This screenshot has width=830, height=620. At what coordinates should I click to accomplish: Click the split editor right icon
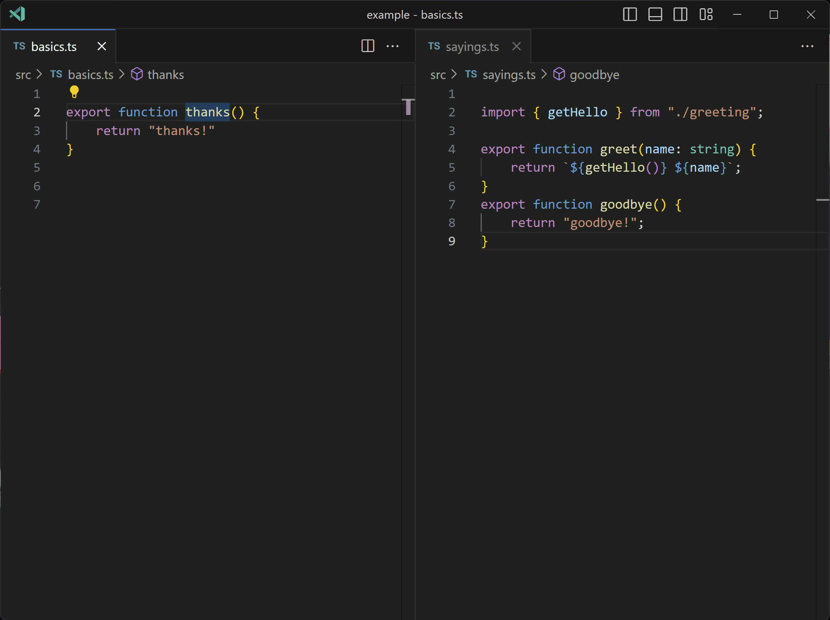(x=368, y=46)
